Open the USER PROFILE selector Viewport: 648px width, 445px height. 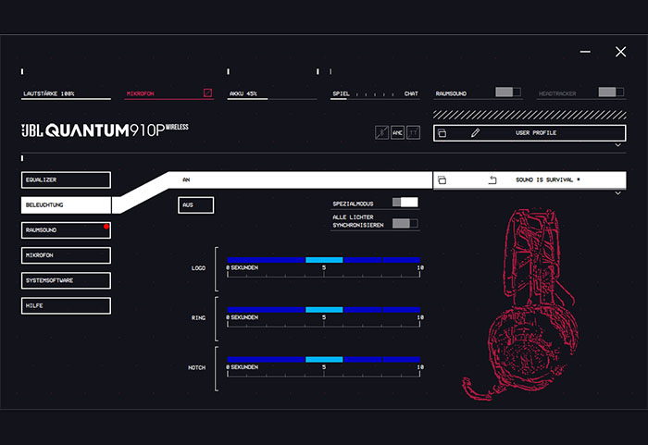tap(530, 133)
